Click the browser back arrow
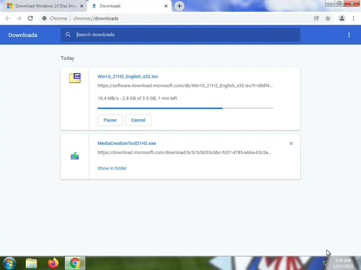This screenshot has height=270, width=361. tap(8, 18)
